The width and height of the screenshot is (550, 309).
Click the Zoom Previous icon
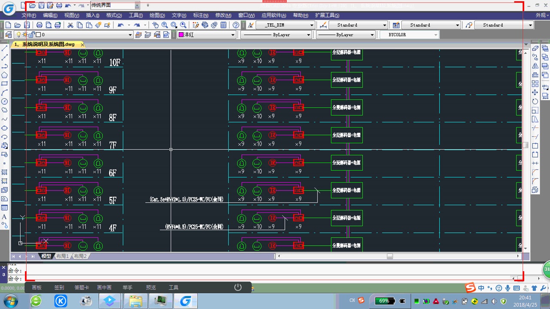183,25
